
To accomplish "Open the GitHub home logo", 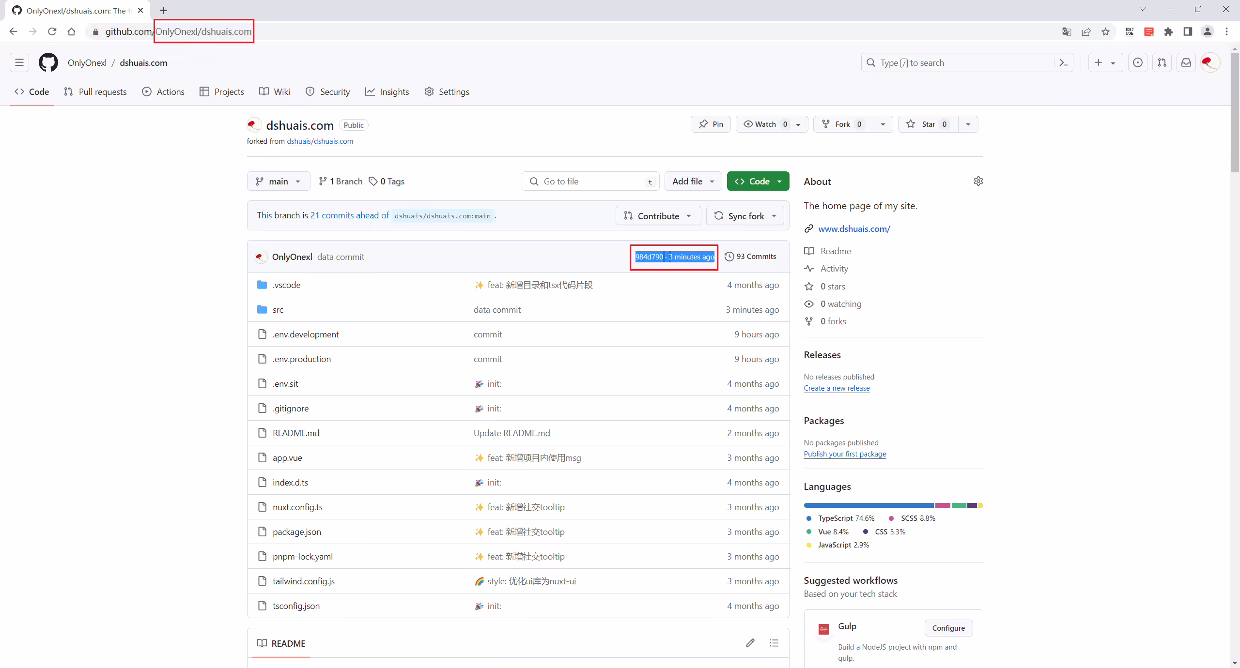I will [48, 63].
